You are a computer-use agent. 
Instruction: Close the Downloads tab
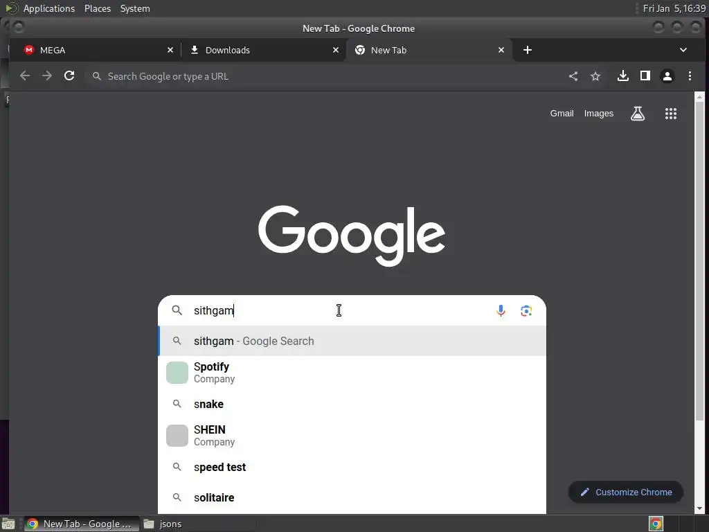tap(336, 50)
